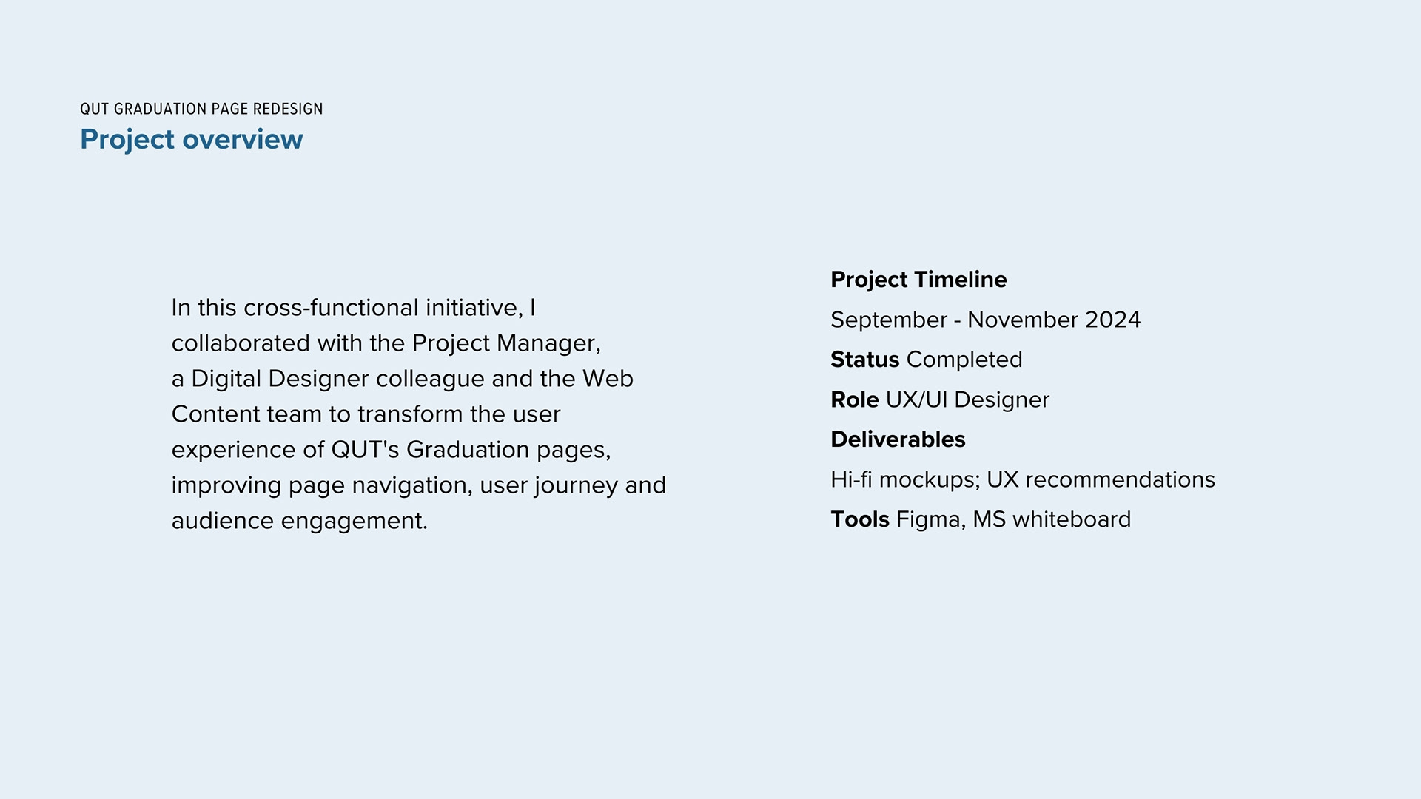1421x799 pixels.
Task: Click 'Content team to transform the user' line
Action: (366, 414)
